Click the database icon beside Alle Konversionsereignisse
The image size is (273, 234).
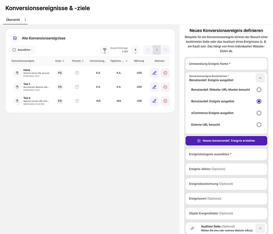coord(15,38)
